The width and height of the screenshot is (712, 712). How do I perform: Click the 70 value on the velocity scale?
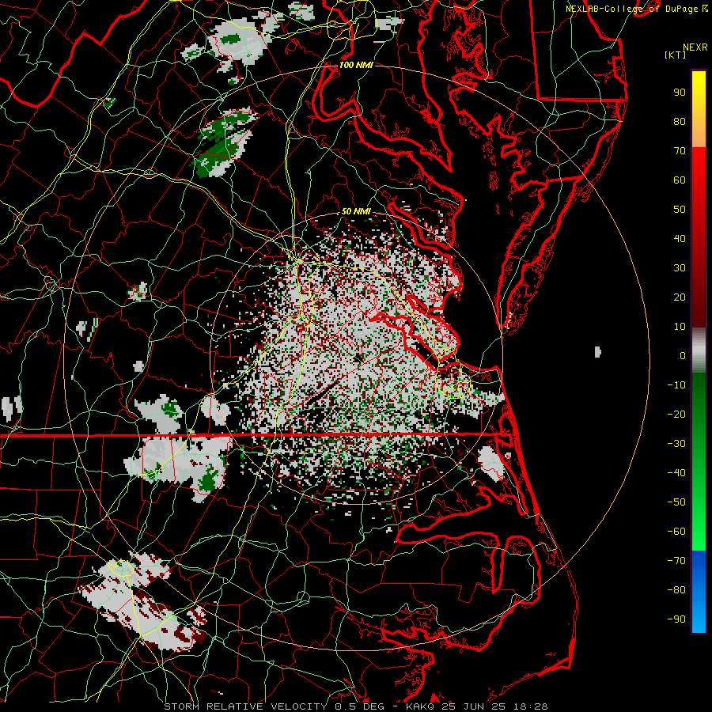point(680,151)
